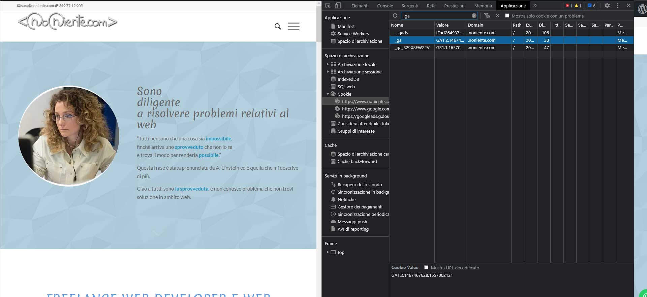Enable 'Mostra solo cookie con un problema'
Viewport: 647px width, 297px height.
click(507, 16)
